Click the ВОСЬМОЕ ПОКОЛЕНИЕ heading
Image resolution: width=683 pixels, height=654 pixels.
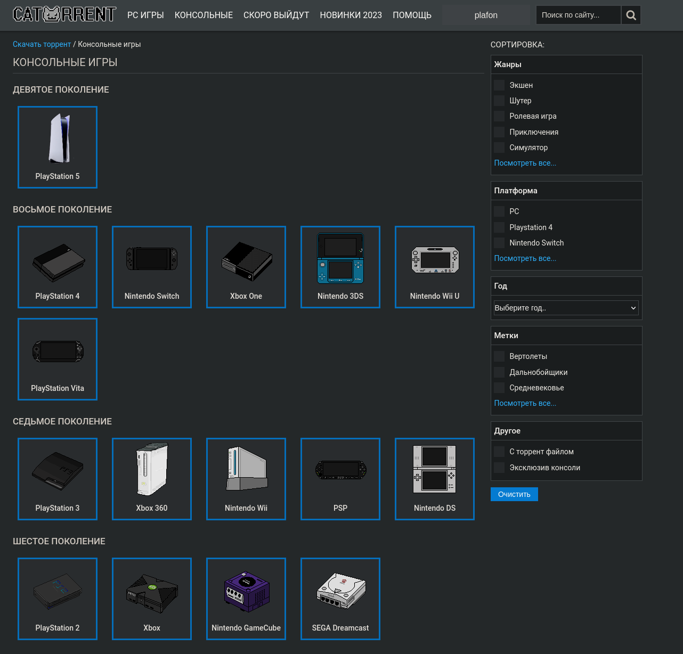tap(62, 209)
